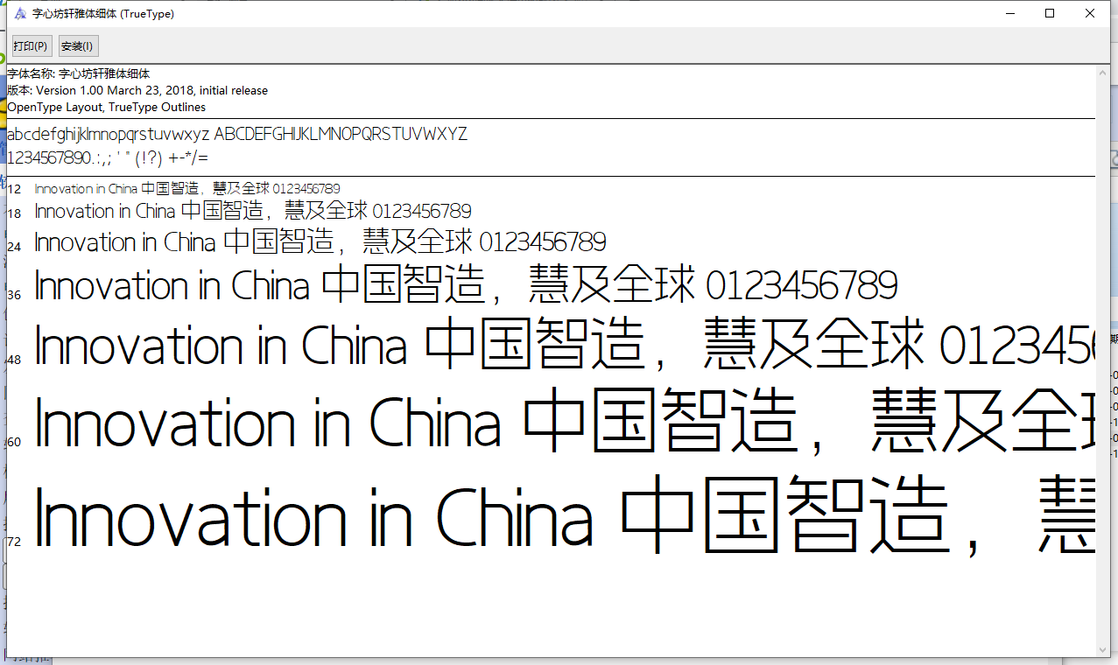Select the 12-point preview line
Screen dimensions: 1118x665
tap(186, 188)
